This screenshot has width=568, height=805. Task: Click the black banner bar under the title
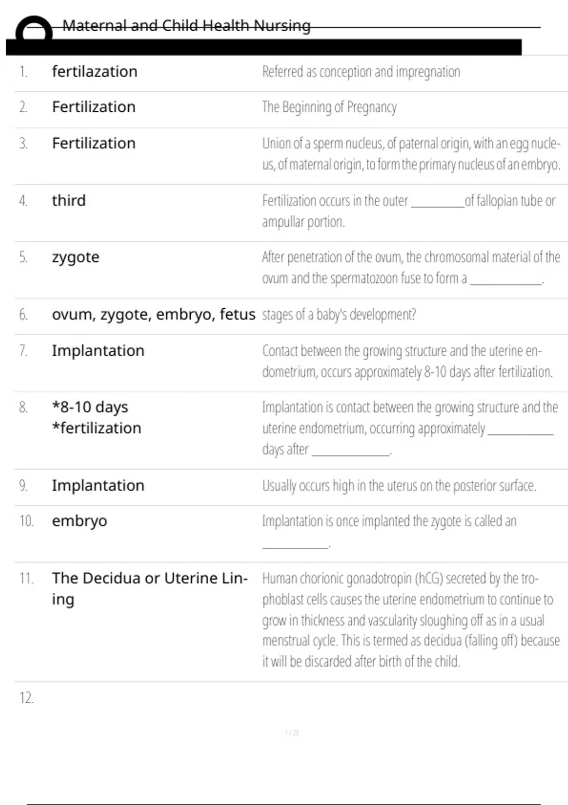264,47
